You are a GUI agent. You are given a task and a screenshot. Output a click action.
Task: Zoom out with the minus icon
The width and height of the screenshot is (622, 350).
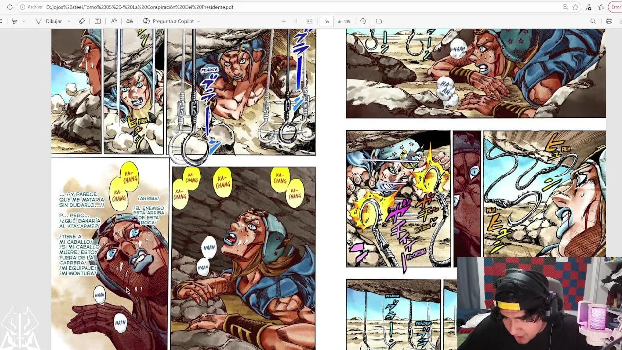click(284, 21)
